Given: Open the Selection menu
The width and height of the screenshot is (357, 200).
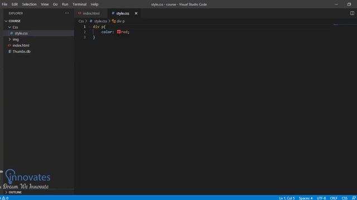Looking at the screenshot, I should 29,4.
